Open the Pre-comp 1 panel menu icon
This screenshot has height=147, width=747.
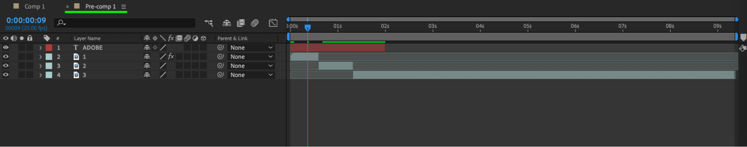124,7
